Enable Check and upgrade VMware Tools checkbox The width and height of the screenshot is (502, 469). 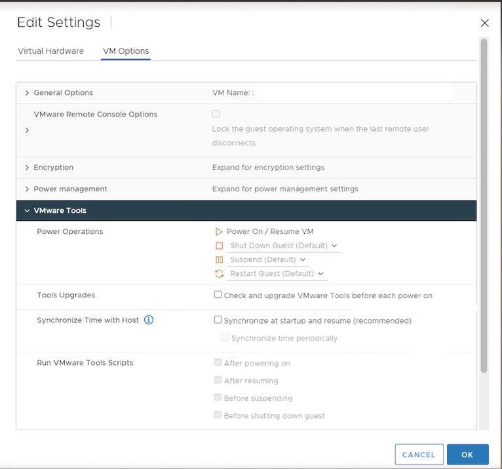(x=218, y=295)
